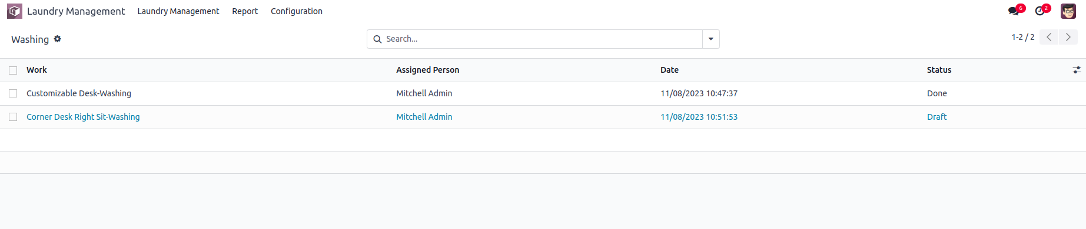Open the activities clock icon
This screenshot has height=229, width=1086.
click(1040, 11)
